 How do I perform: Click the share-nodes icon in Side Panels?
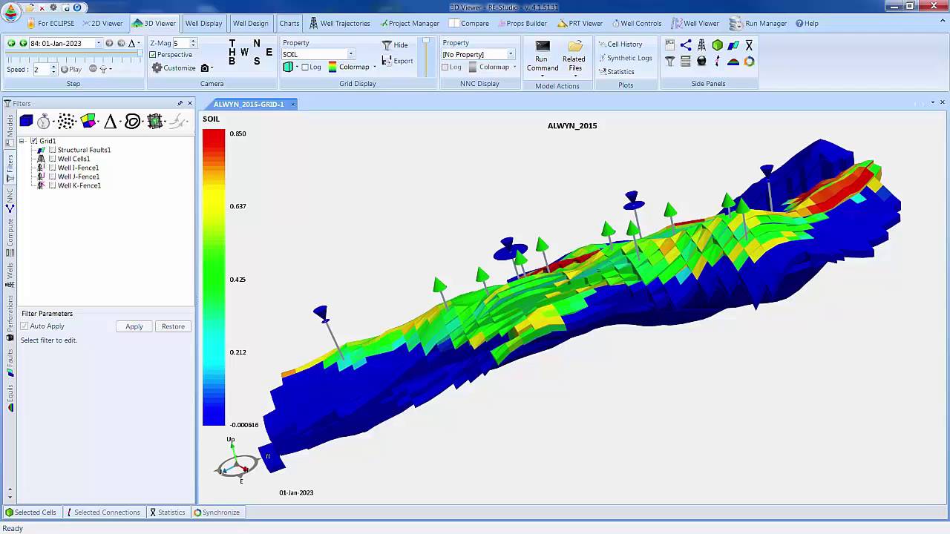[x=686, y=45]
